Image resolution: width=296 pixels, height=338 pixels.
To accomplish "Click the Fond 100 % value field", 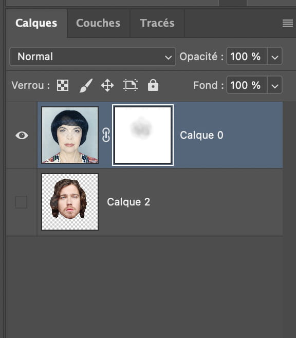I will [x=247, y=85].
